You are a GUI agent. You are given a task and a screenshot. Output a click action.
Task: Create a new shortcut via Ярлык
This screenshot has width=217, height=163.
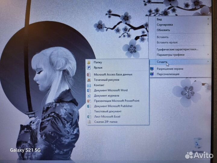[x=117, y=68]
